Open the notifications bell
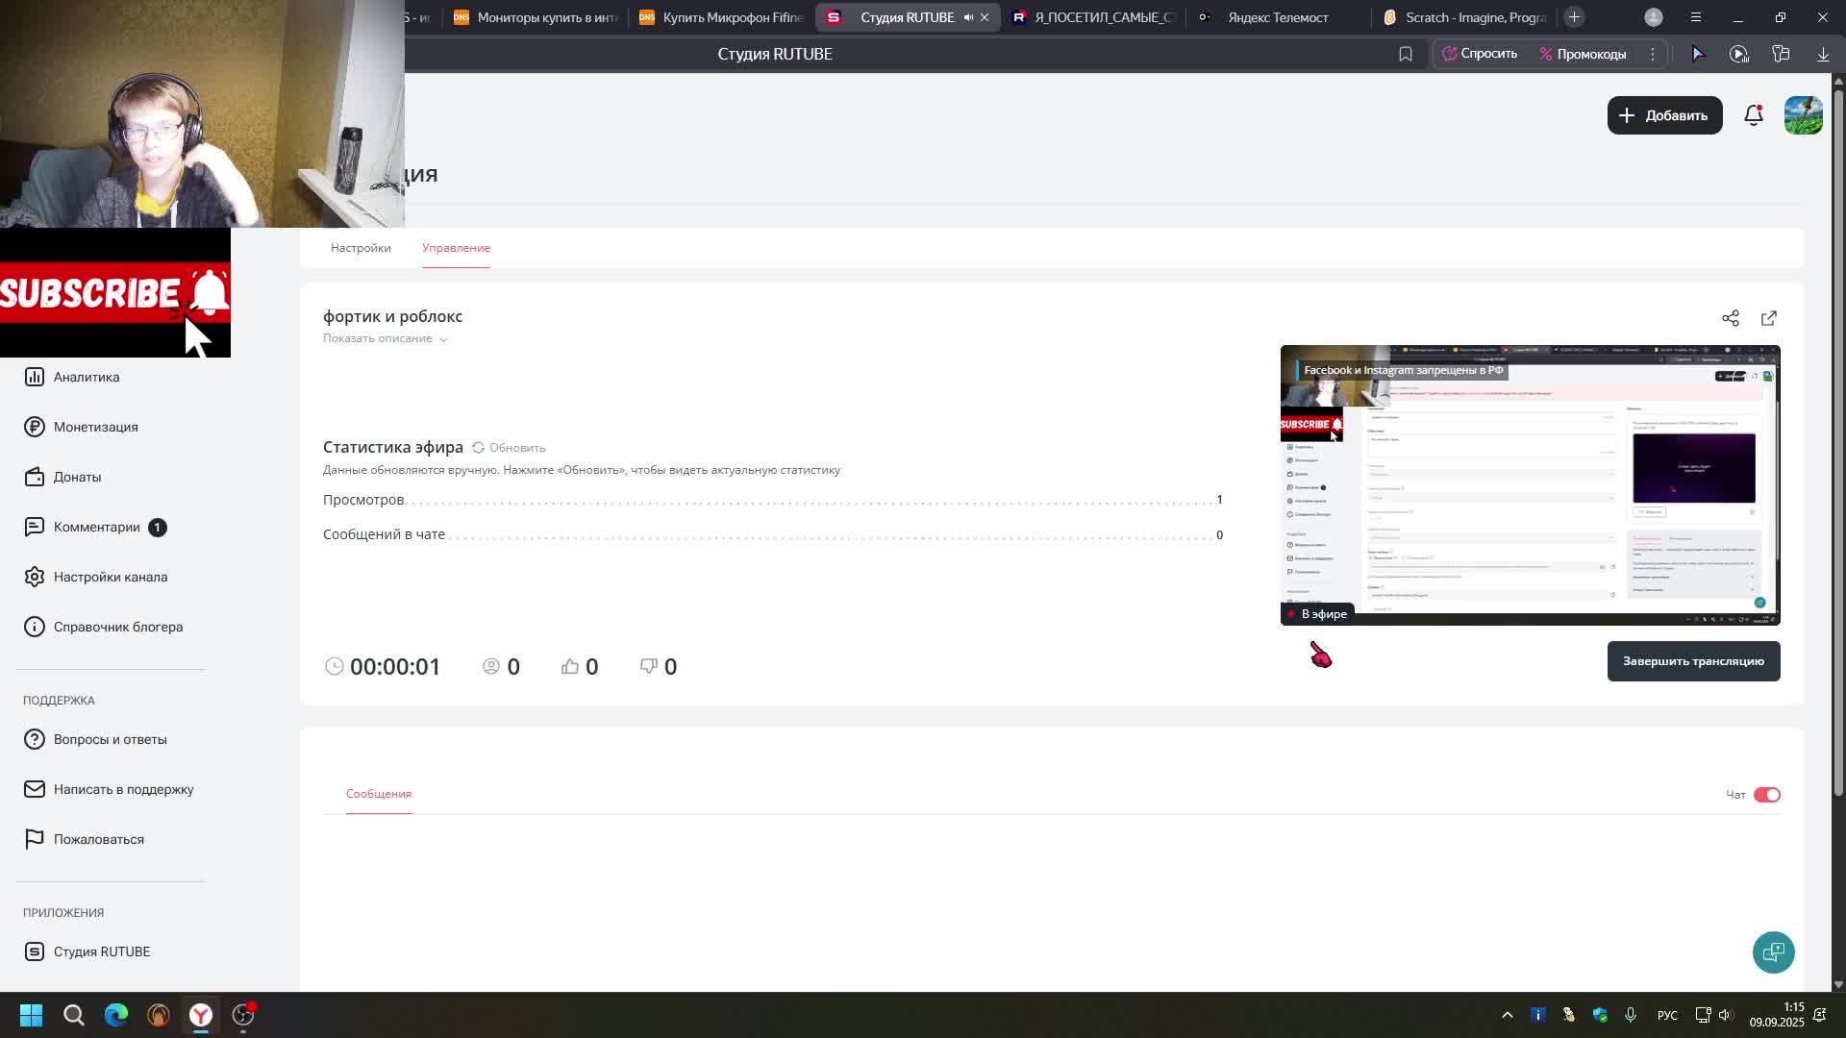The image size is (1846, 1038). coord(1753,115)
